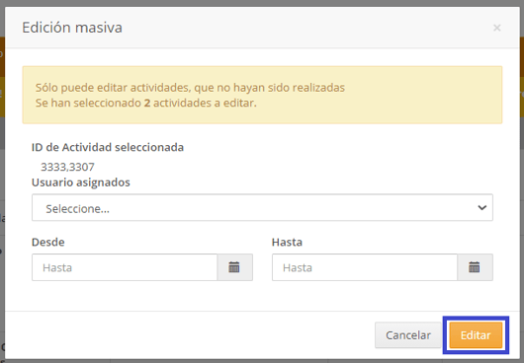
Task: Click the Cancelar button
Action: pyautogui.click(x=408, y=335)
